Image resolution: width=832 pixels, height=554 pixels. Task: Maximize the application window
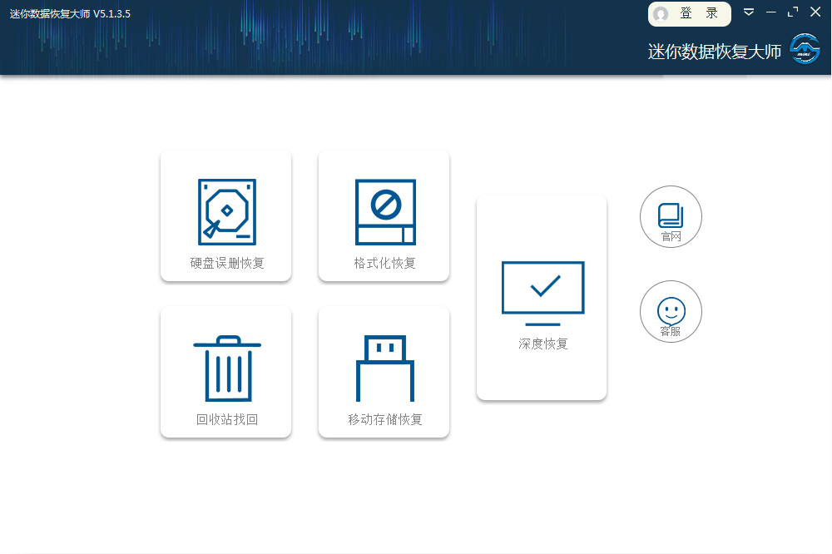(x=792, y=12)
